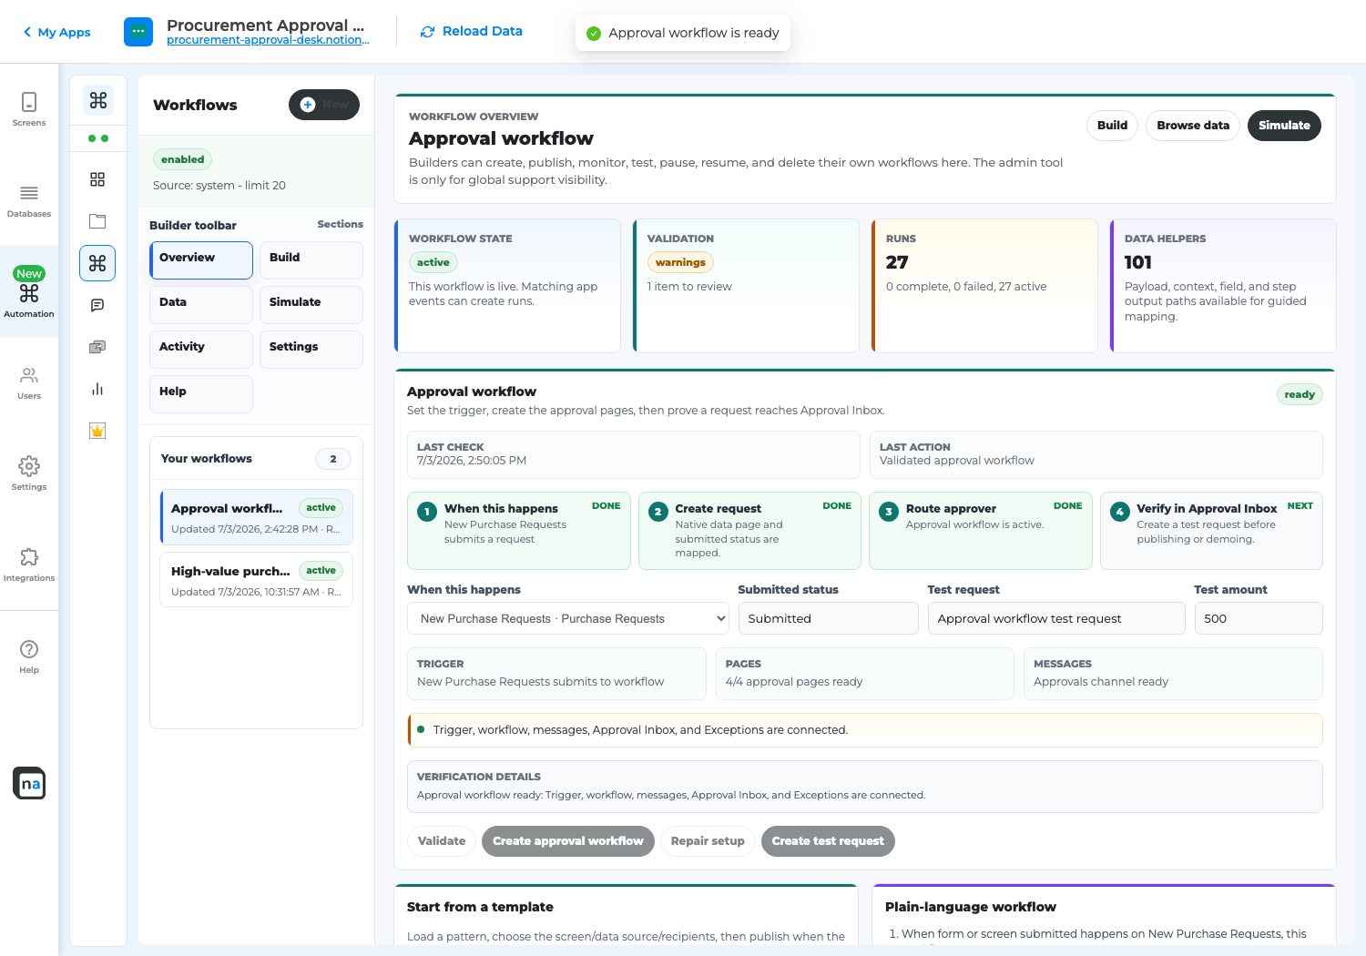Select the High-value purchase workflow item
This screenshot has width=1366, height=956.
click(257, 580)
